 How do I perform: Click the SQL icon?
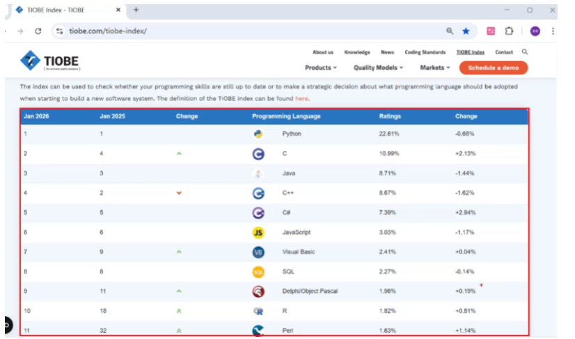pos(258,272)
